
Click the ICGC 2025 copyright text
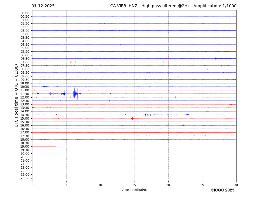pyautogui.click(x=222, y=190)
